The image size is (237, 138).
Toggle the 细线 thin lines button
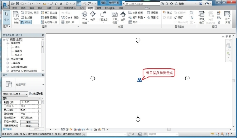tap(26, 22)
